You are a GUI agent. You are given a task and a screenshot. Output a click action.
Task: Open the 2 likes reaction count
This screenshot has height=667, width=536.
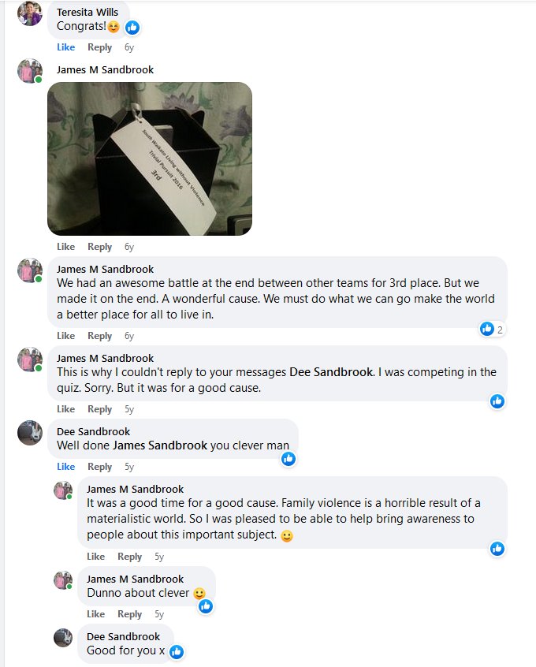(x=492, y=329)
